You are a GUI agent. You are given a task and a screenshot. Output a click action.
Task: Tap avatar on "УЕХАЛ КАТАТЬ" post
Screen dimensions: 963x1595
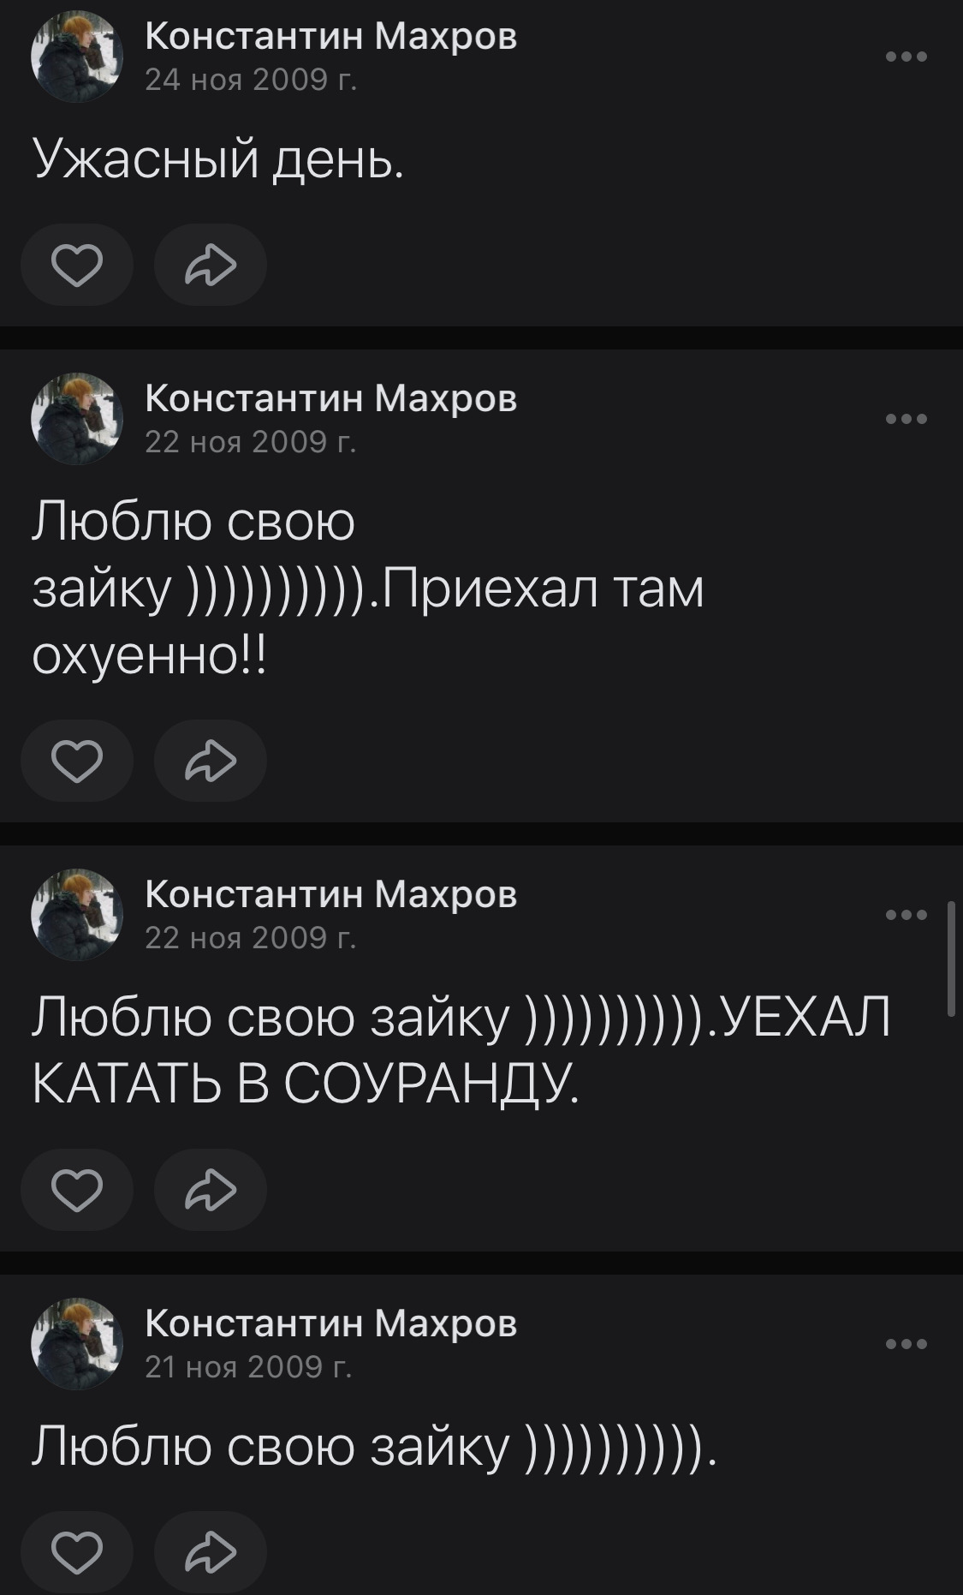(77, 915)
